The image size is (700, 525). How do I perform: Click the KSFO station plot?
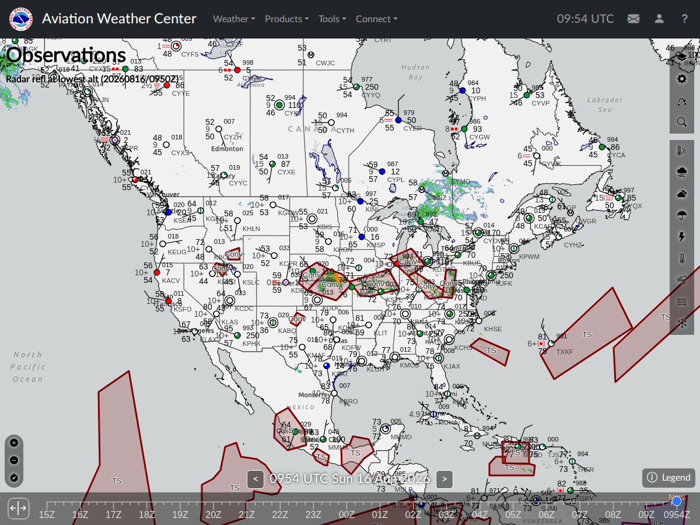pyautogui.click(x=169, y=301)
